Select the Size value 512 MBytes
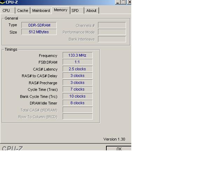 point(39,32)
